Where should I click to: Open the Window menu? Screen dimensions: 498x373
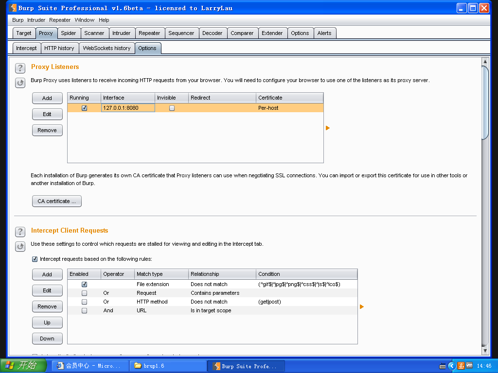pos(85,20)
